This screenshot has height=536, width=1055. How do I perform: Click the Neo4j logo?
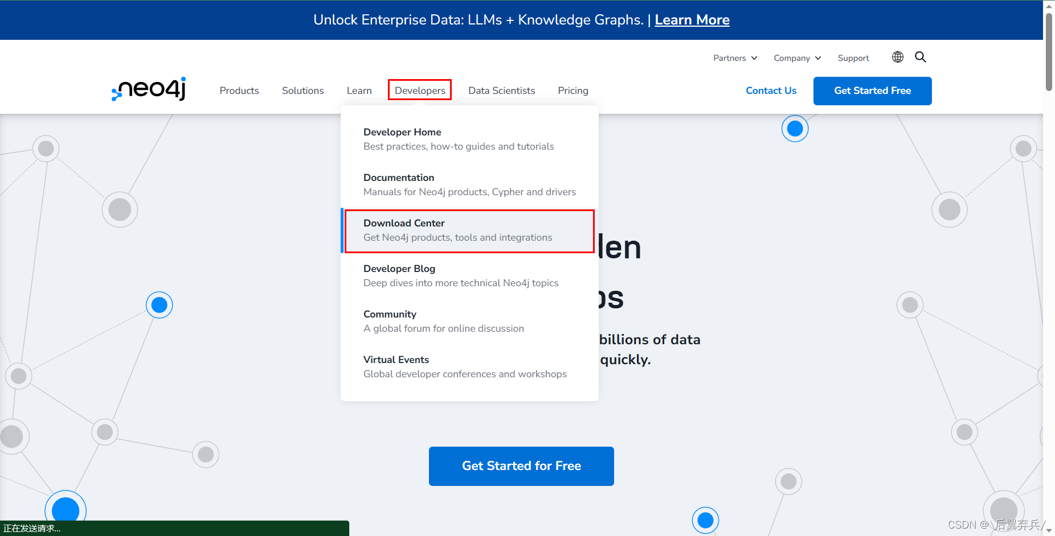pyautogui.click(x=149, y=89)
